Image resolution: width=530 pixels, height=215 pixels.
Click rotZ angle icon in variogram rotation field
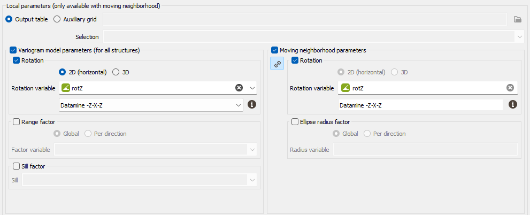pos(66,88)
